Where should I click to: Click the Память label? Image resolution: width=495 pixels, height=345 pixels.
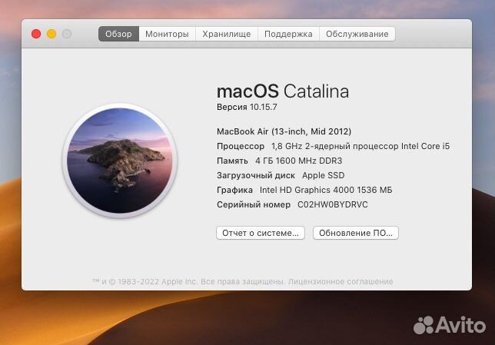pos(232,161)
